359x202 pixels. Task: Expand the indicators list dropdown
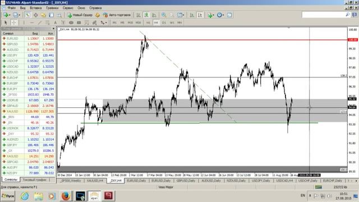click(x=213, y=15)
